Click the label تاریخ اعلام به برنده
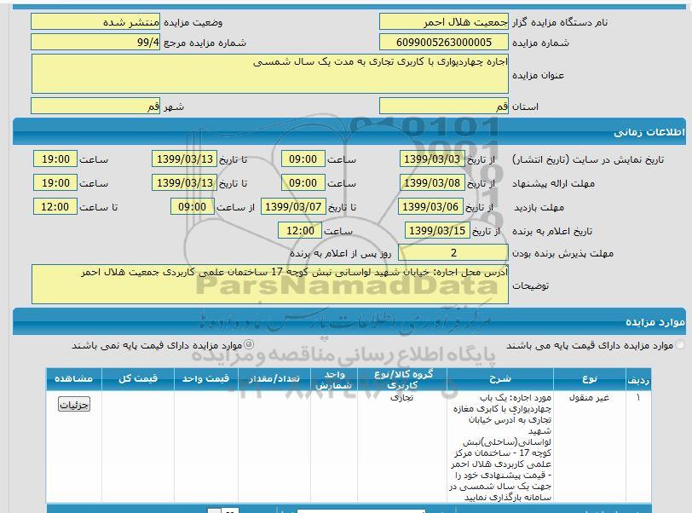The image size is (692, 513). coord(552,231)
